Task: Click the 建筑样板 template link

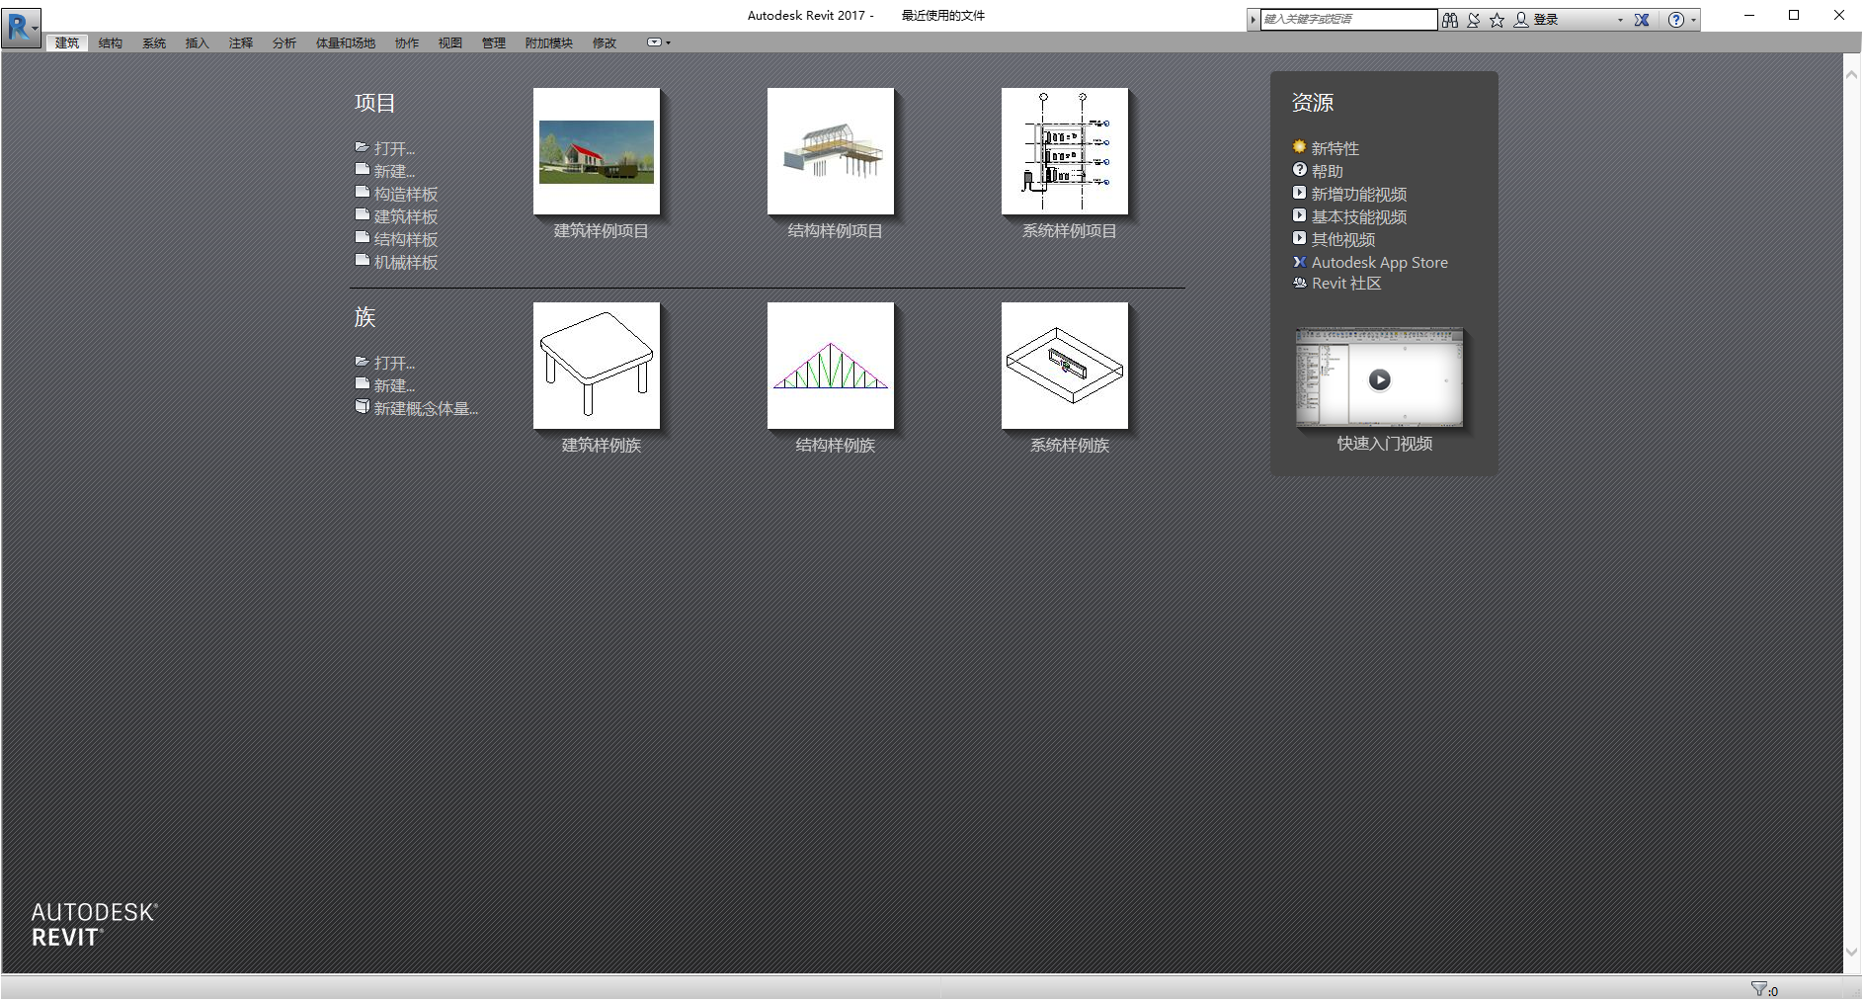Action: point(406,215)
